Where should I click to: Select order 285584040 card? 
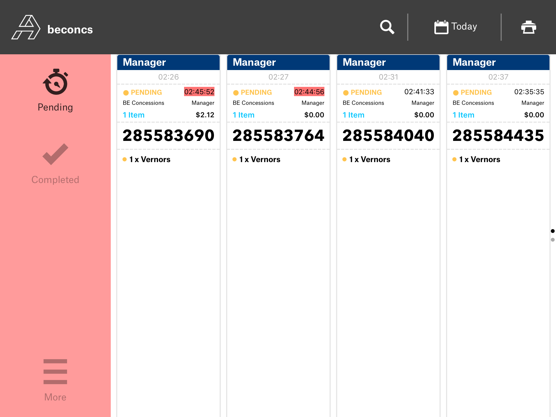388,135
